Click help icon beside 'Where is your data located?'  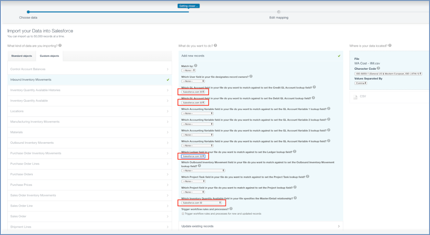click(390, 46)
